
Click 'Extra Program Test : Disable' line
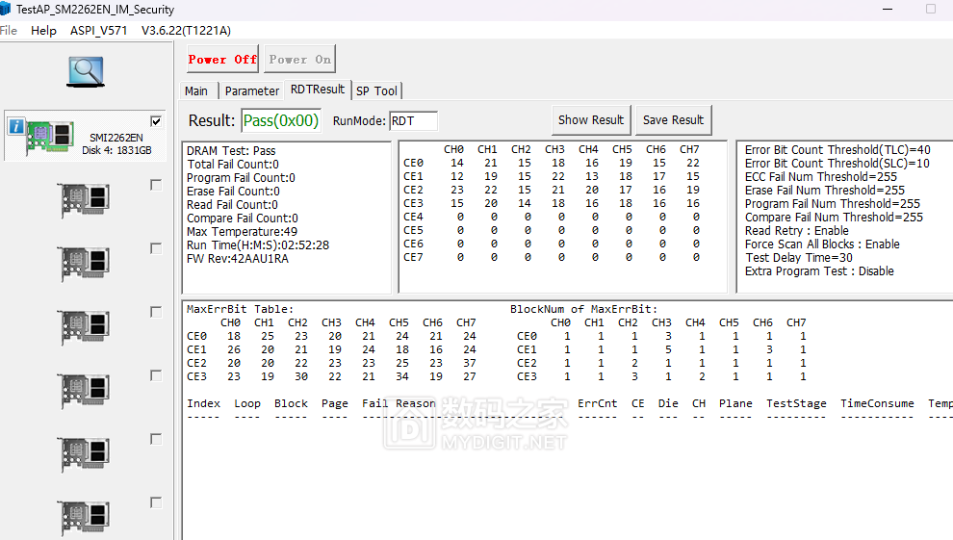pos(819,270)
